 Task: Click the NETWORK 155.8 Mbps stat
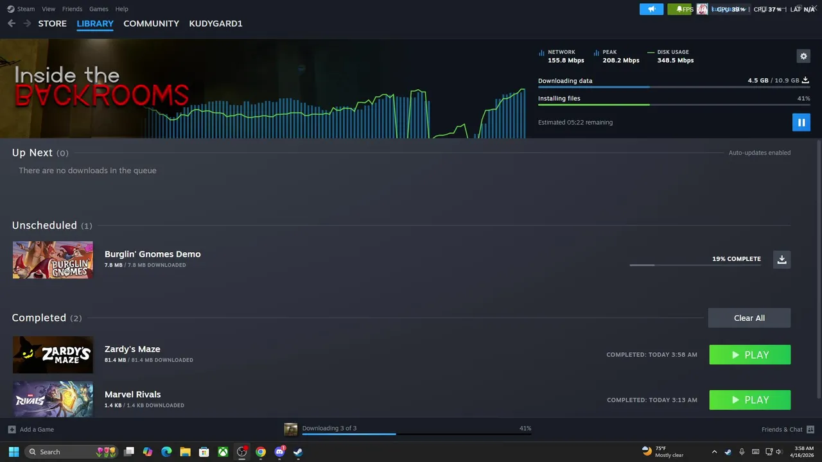point(561,56)
